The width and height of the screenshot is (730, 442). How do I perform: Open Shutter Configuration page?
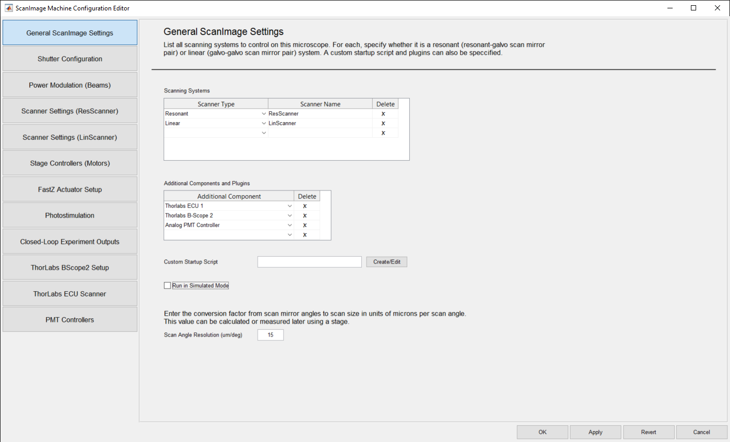70,58
